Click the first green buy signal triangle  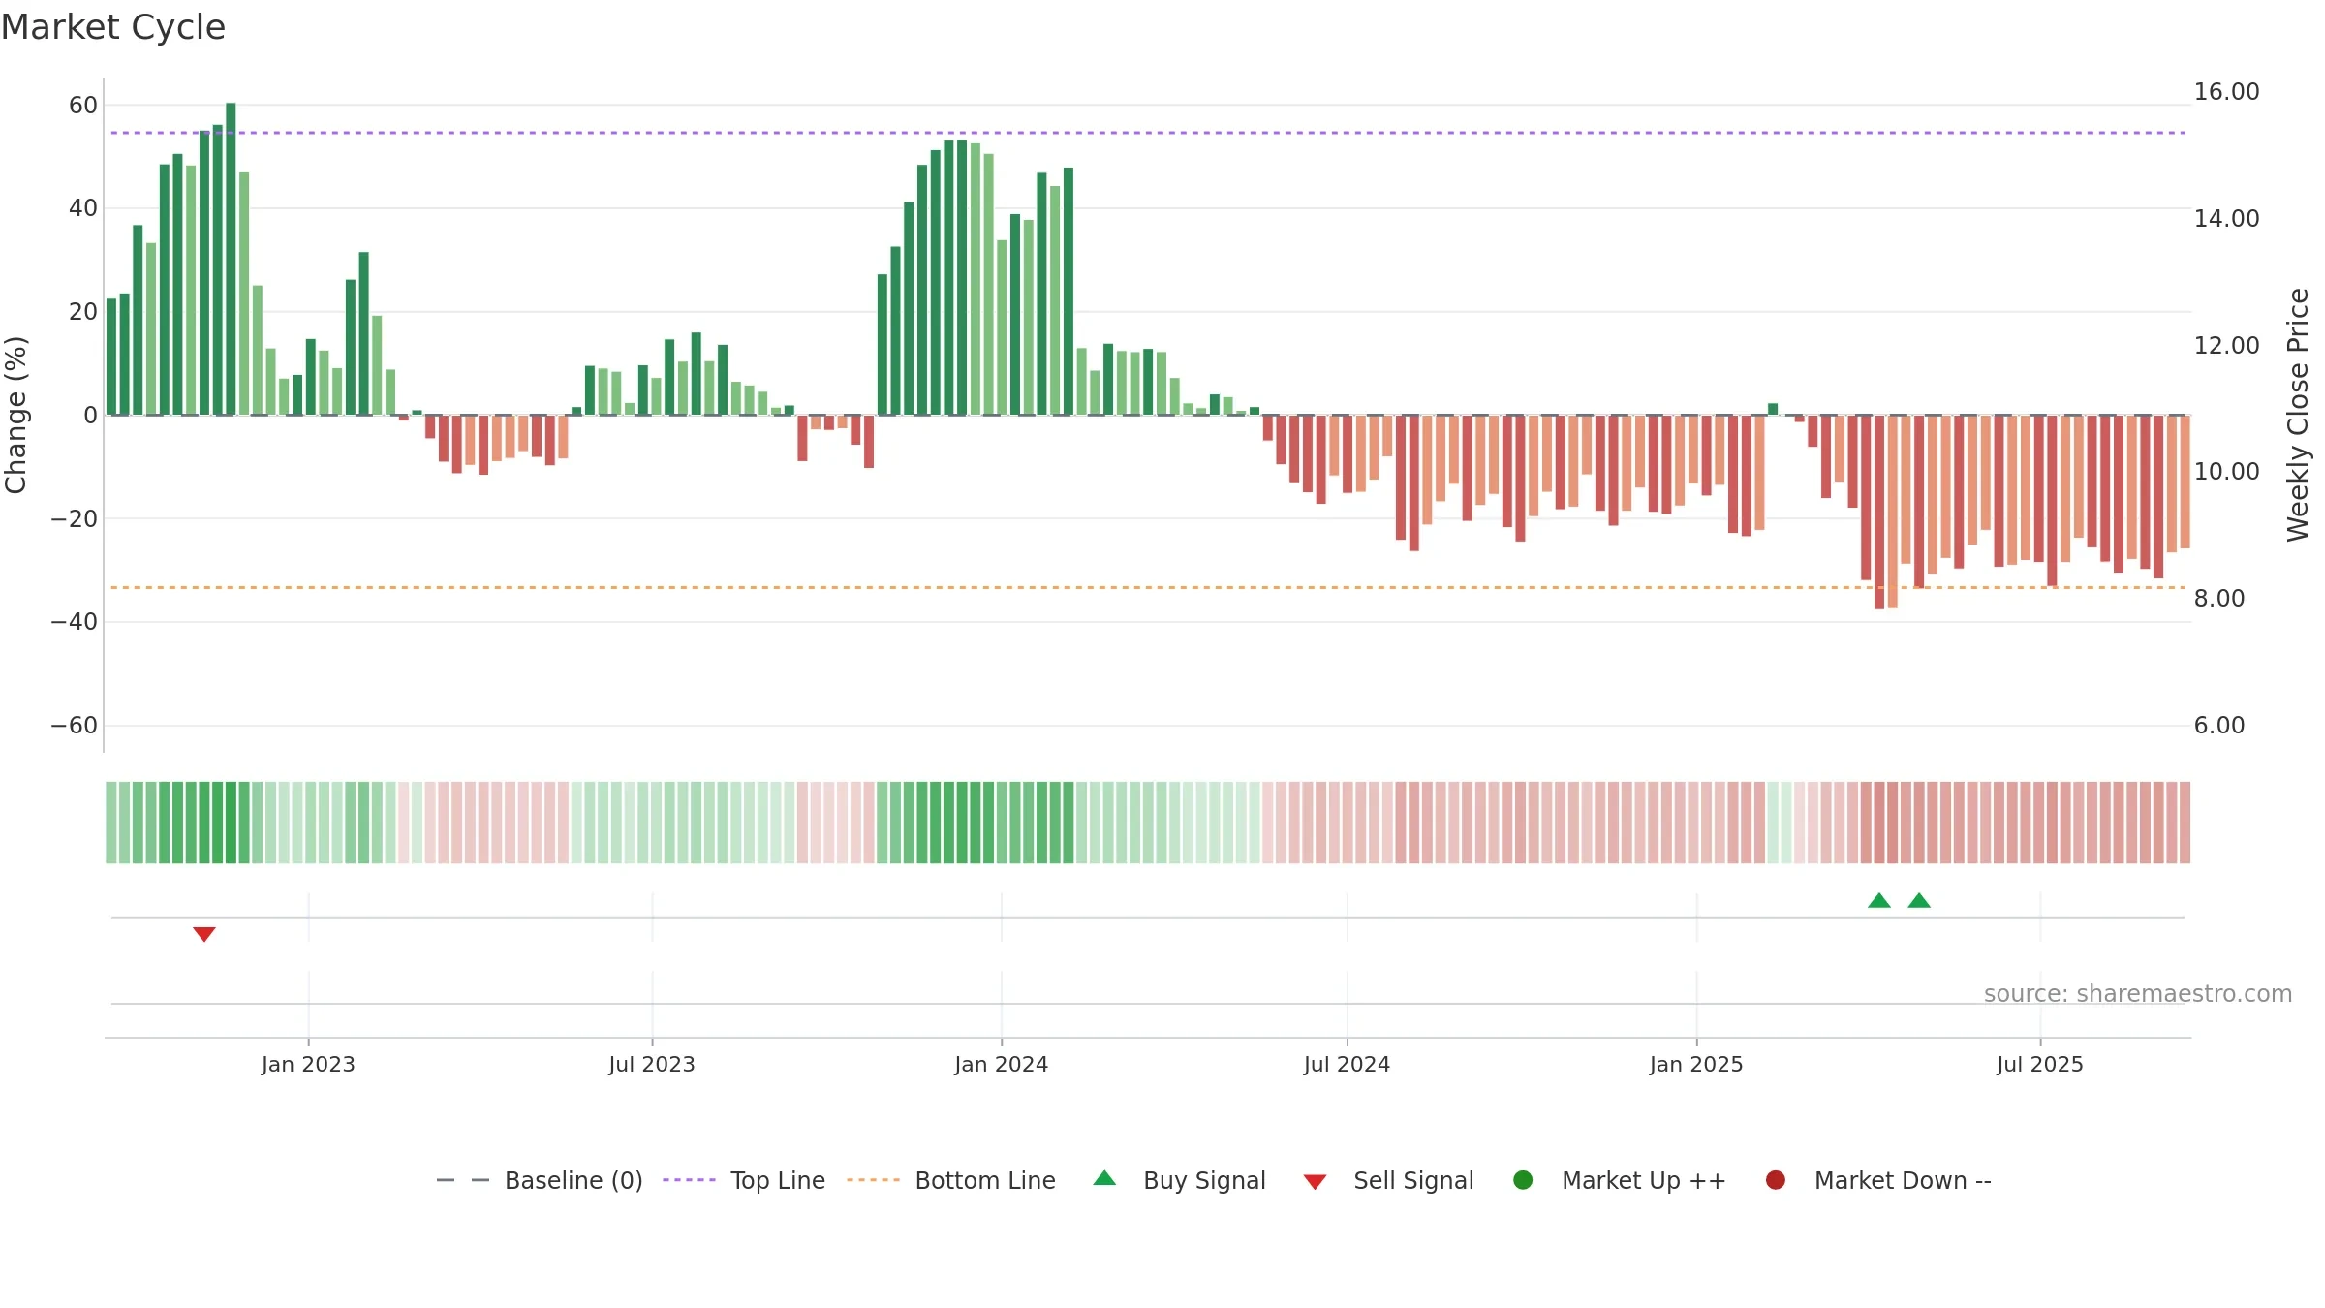(x=1879, y=900)
